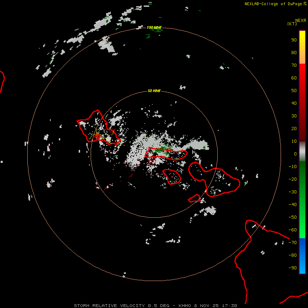Click the NEXR label above color scale

pyautogui.click(x=301, y=21)
